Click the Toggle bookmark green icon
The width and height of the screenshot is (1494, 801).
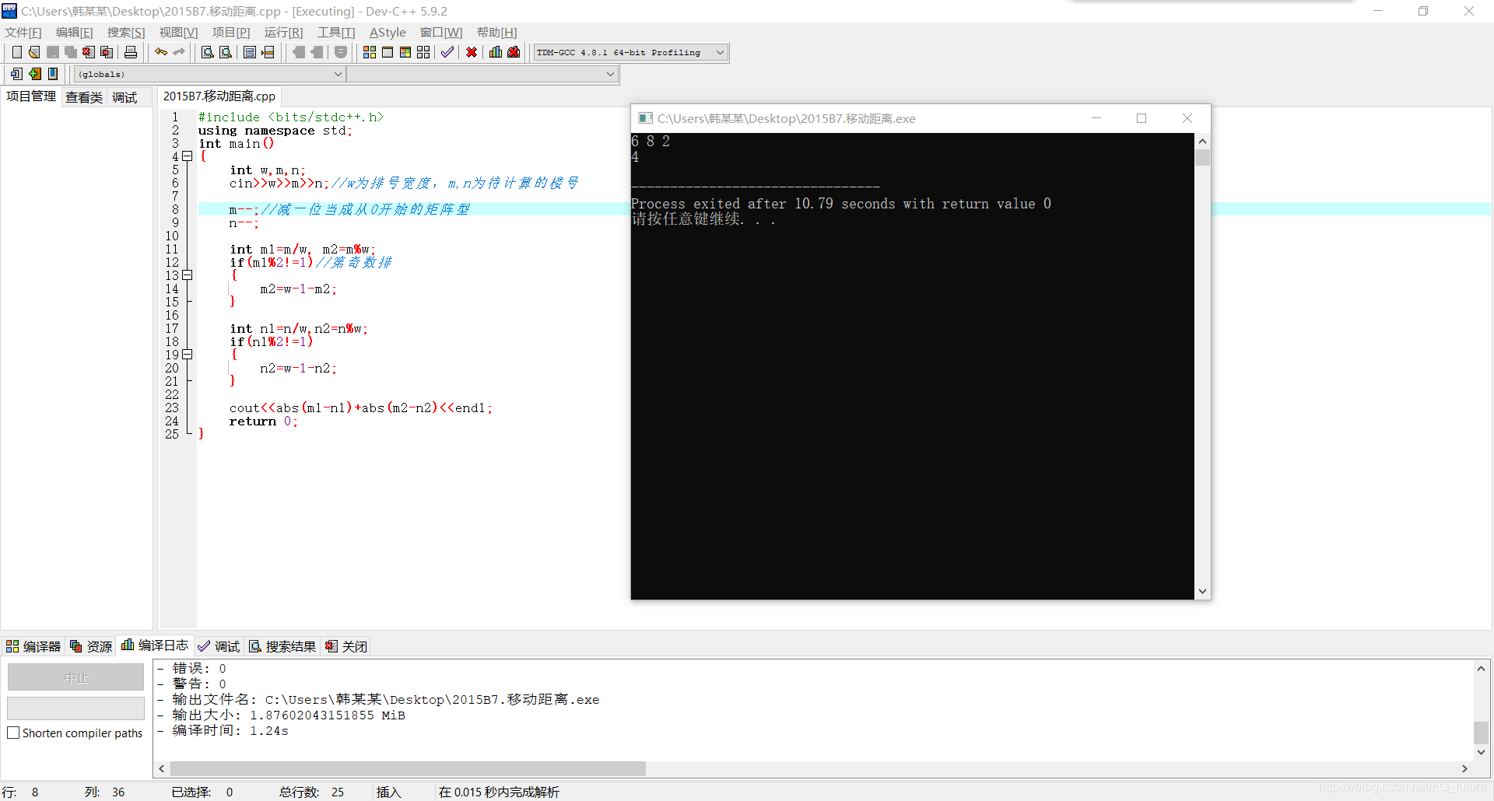pos(35,74)
